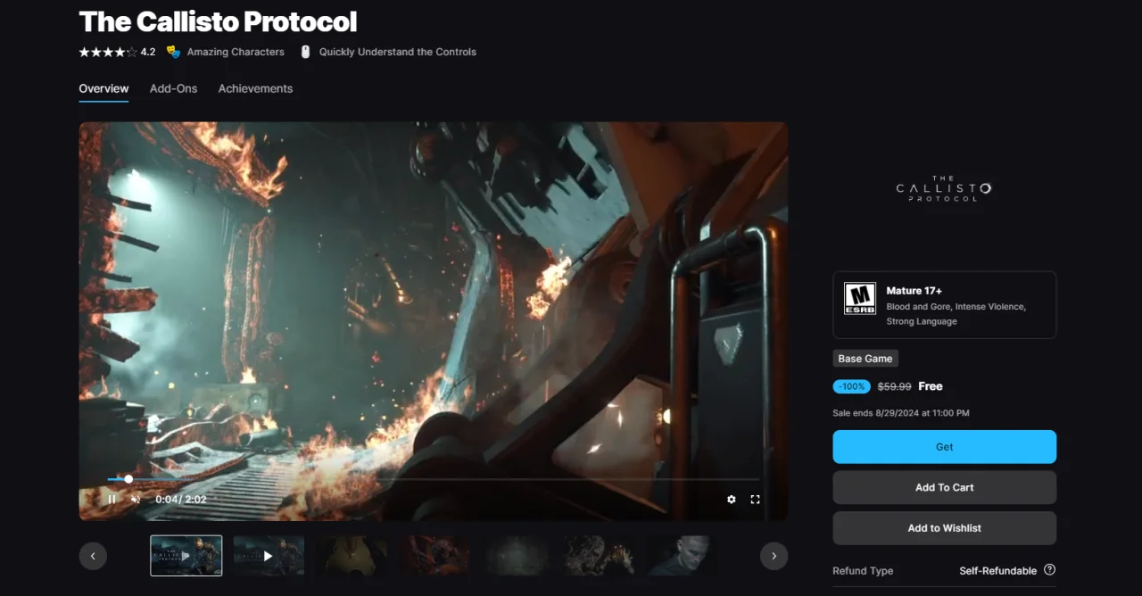This screenshot has width=1142, height=596.
Task: Click the Self-Refundable label
Action: (997, 570)
